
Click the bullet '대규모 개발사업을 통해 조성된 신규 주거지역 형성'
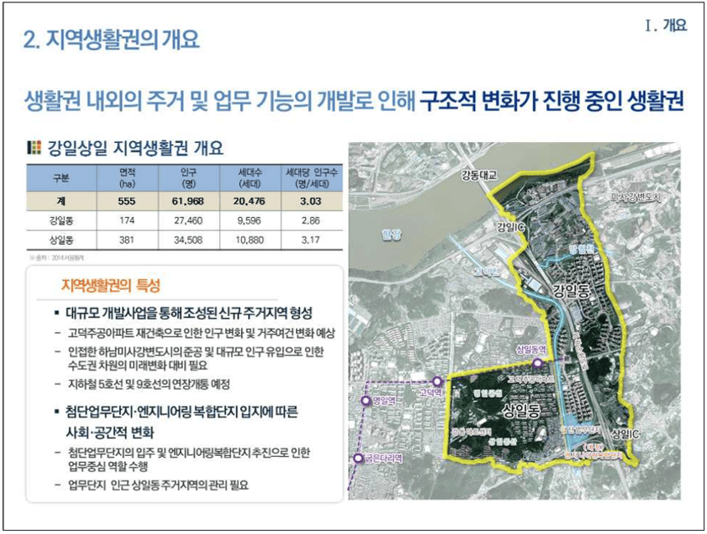pyautogui.click(x=189, y=313)
